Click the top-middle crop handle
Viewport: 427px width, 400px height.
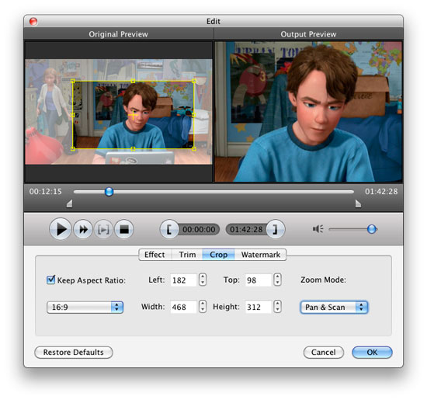point(133,81)
